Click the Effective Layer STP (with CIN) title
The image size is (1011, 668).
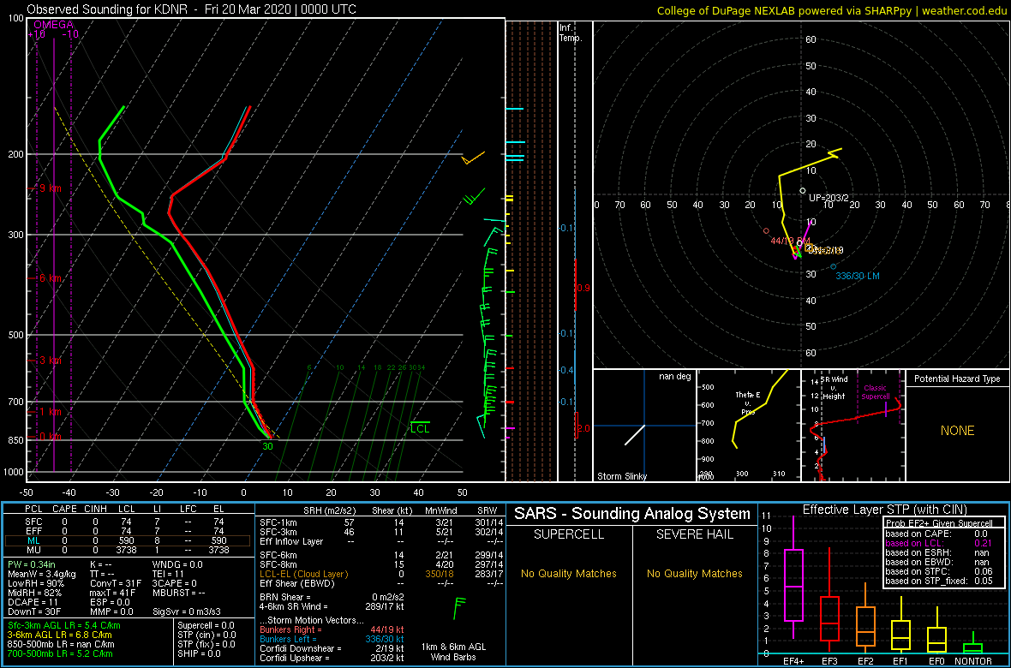(882, 510)
